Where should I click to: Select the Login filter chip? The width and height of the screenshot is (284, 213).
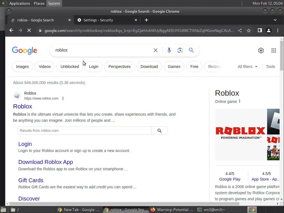pos(94,67)
